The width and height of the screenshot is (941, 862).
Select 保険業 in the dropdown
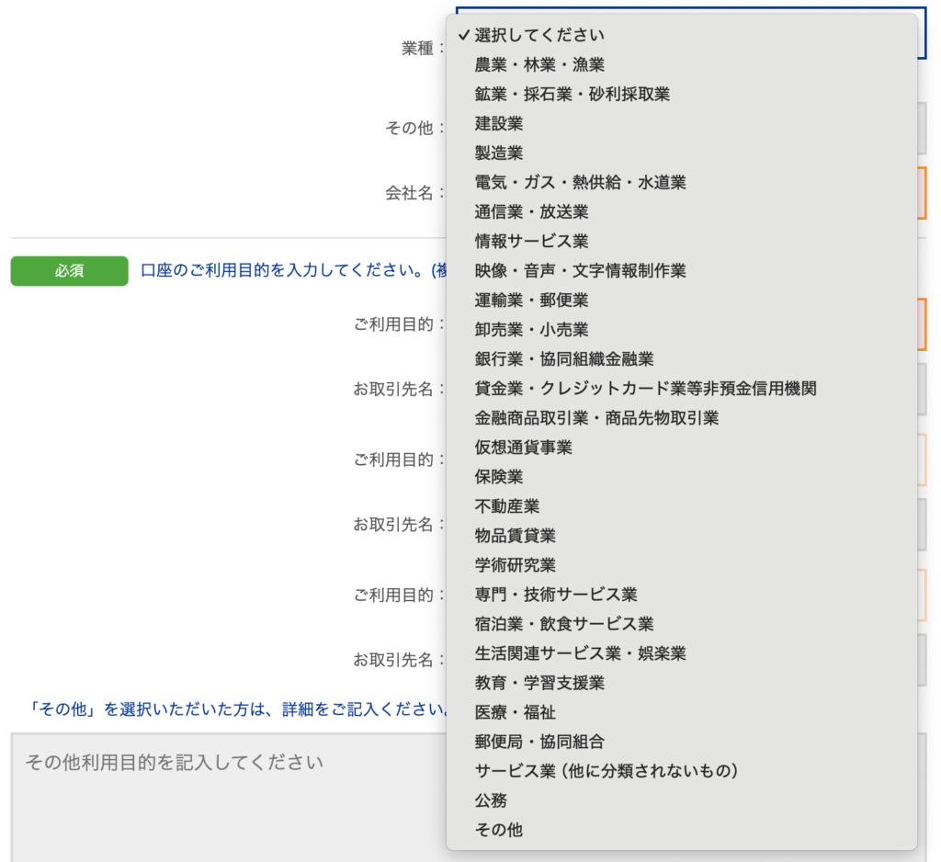tap(497, 476)
